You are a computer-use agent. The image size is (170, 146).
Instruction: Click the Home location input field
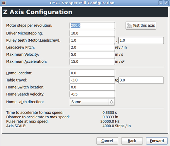click(x=92, y=73)
